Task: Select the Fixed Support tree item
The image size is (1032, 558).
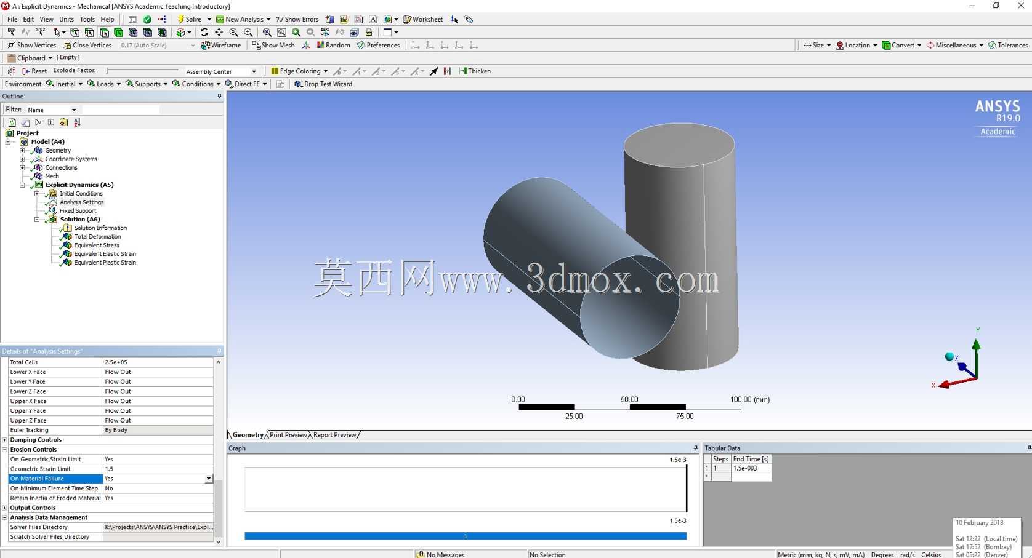Action: coord(78,210)
